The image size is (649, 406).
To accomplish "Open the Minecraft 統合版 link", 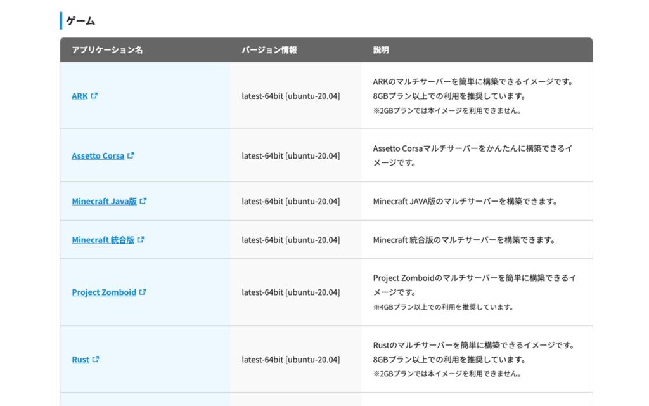I will pos(103,240).
